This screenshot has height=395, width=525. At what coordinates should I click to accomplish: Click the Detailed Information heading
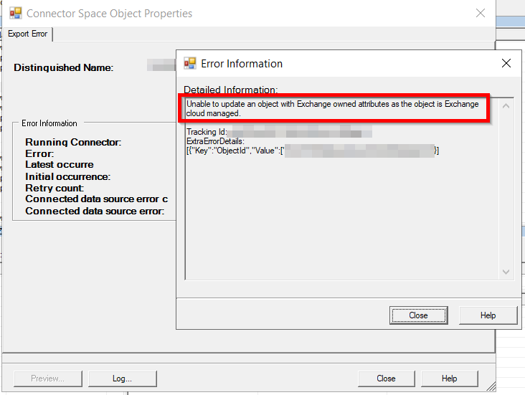tap(231, 90)
